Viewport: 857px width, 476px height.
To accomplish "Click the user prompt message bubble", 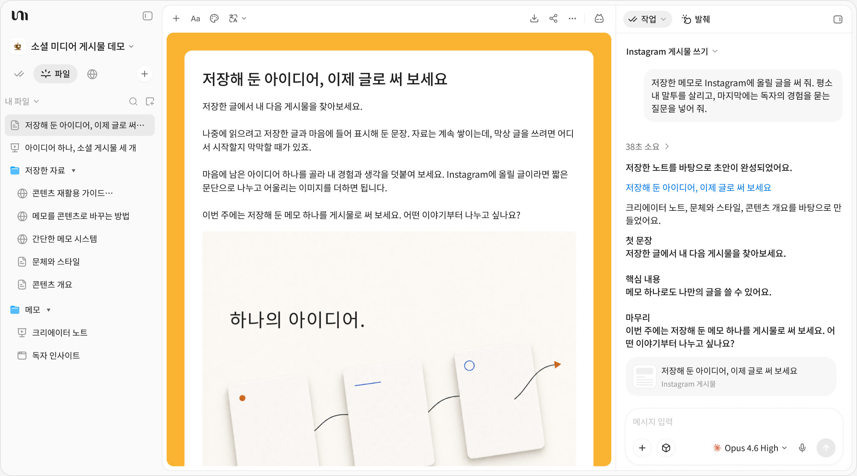I will (743, 95).
